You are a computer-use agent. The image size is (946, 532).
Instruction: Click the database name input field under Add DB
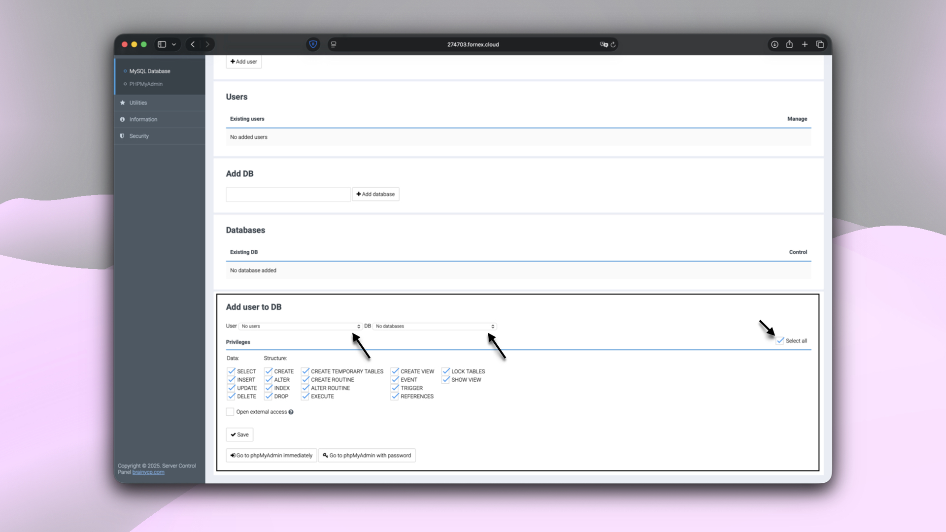[288, 194]
